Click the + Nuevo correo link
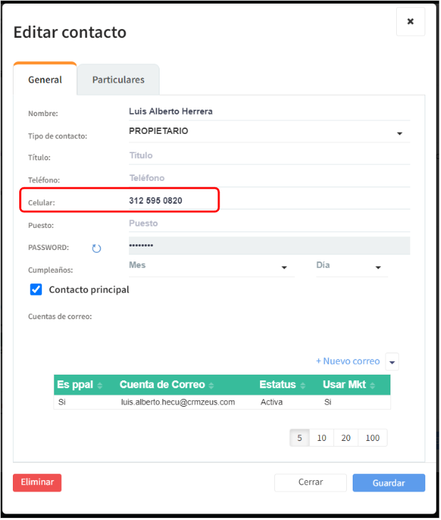This screenshot has height=520, width=441. tap(348, 361)
